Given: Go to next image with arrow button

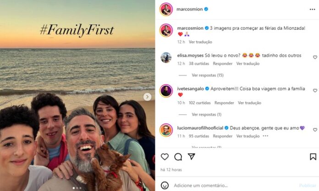Looking at the screenshot, I should point(148,97).
